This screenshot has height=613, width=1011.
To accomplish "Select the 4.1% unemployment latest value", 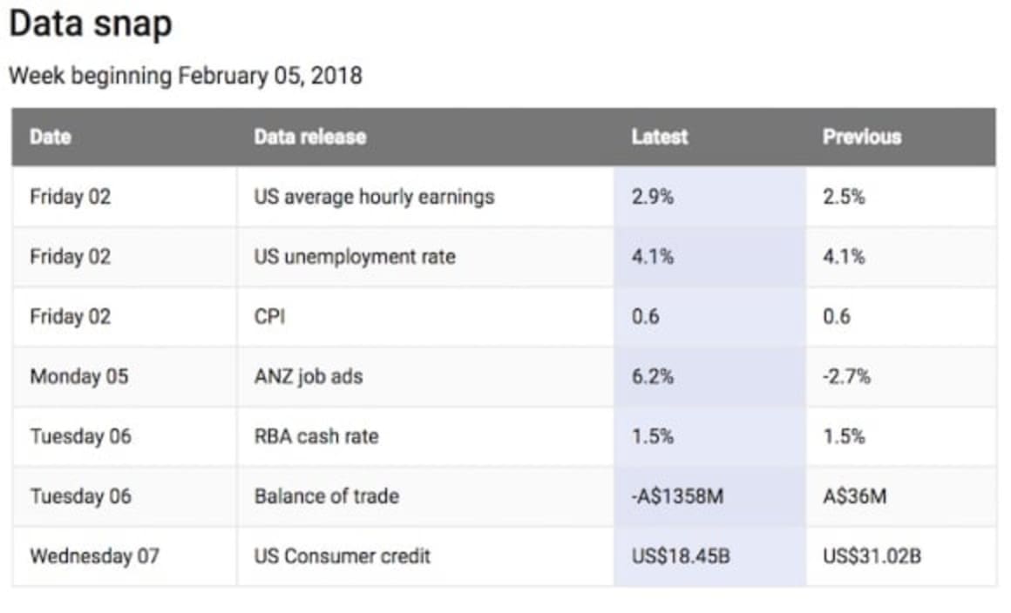I will click(649, 256).
